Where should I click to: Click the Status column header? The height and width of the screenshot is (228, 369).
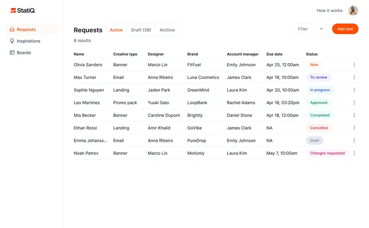click(x=311, y=54)
